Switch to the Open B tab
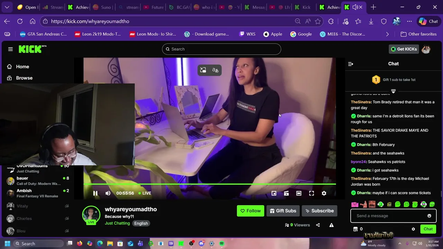 [x=28, y=7]
